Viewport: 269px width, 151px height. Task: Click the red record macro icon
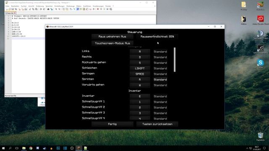coord(98,9)
